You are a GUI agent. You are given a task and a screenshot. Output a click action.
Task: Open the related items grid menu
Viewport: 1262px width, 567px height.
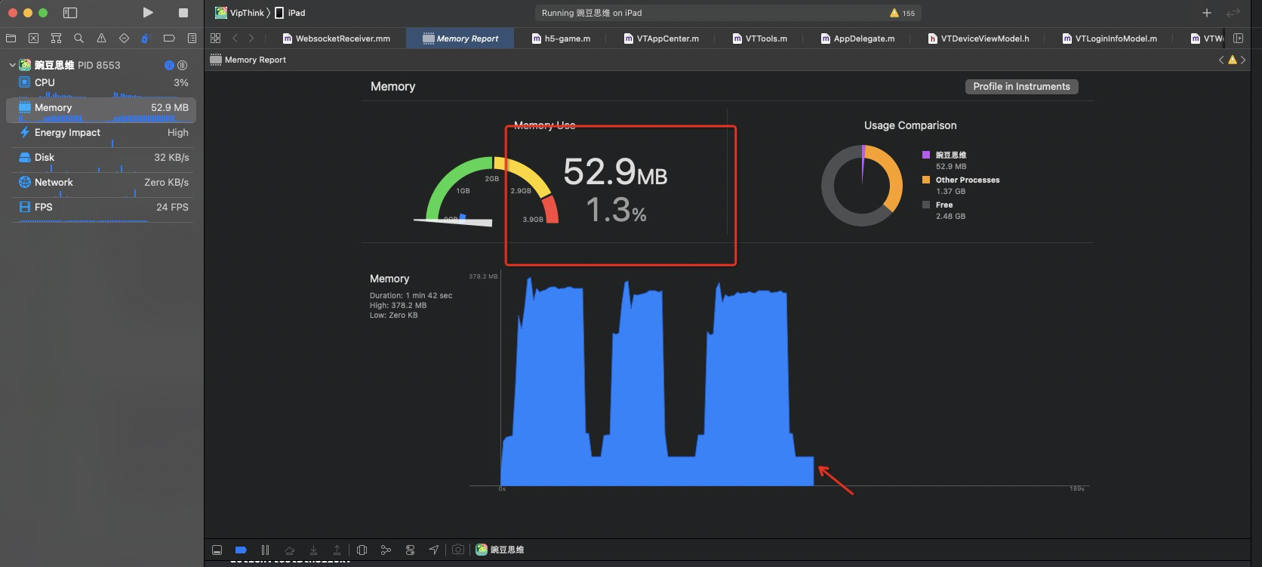216,38
